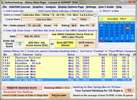Click the Course Name field Lakeview Men
Image resolution: width=137 pixels, height=100 pixels.
pos(44,19)
